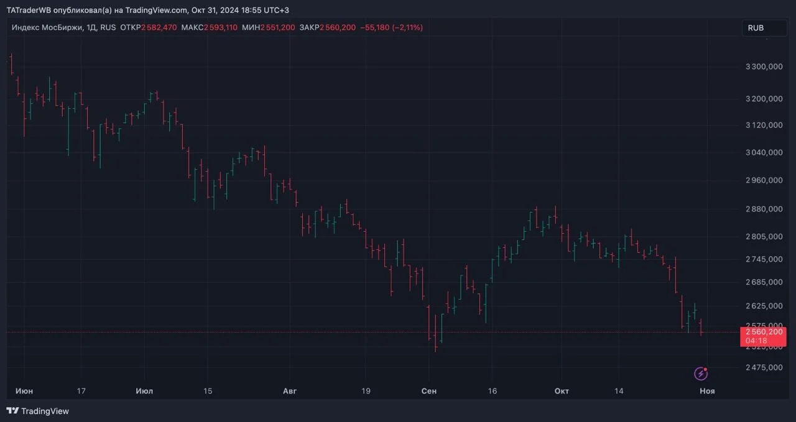Click the Июн date label on time axis
The height and width of the screenshot is (422, 796).
pyautogui.click(x=24, y=391)
